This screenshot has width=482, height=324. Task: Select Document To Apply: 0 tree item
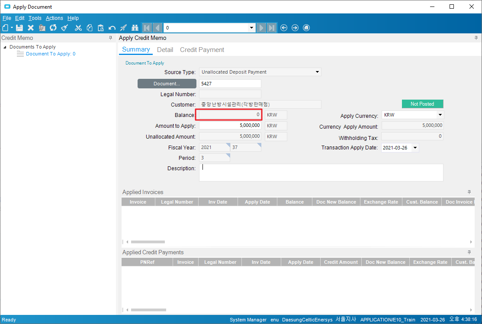point(51,54)
